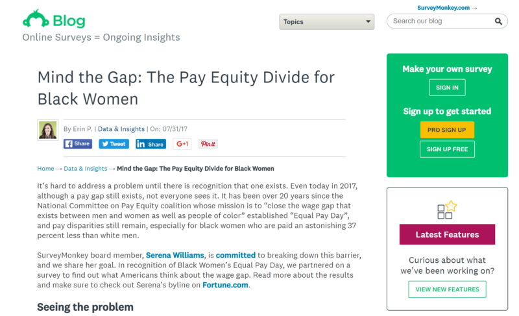Click the search magnifier icon
The width and height of the screenshot is (519, 316).
point(498,21)
